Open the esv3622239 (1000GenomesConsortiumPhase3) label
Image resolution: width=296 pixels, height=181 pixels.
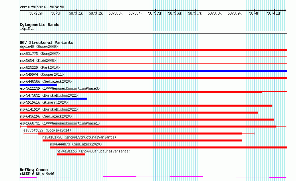(60, 88)
